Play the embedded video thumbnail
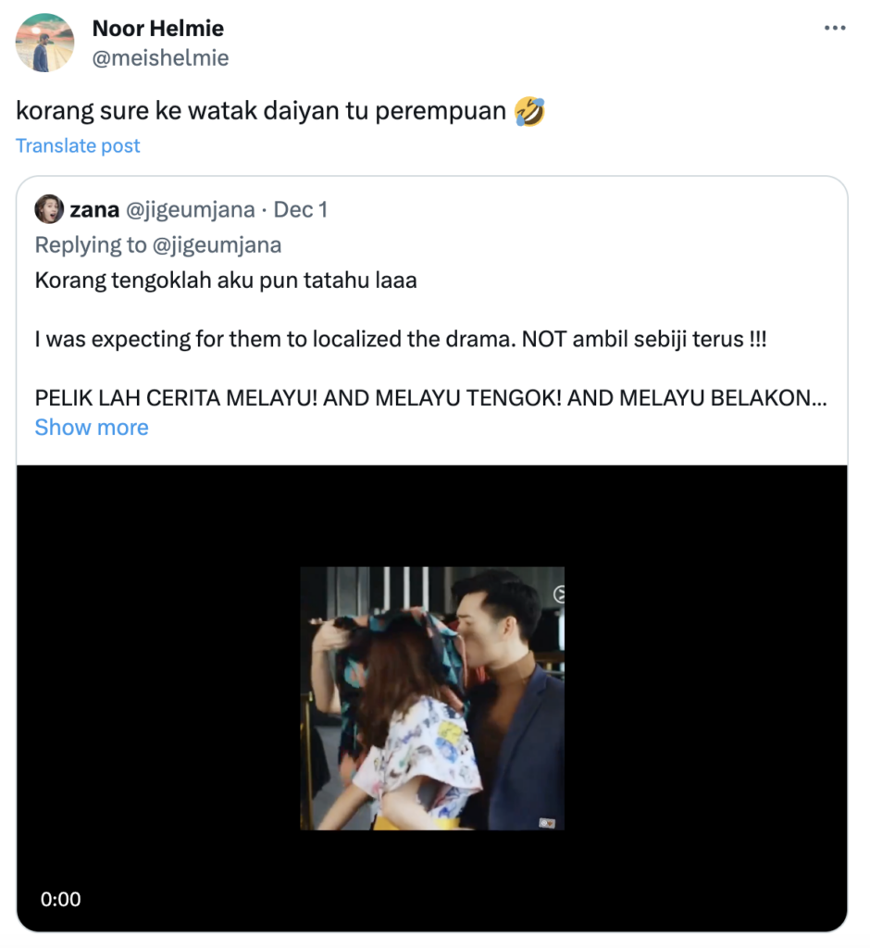This screenshot has height=948, width=870. [432, 698]
